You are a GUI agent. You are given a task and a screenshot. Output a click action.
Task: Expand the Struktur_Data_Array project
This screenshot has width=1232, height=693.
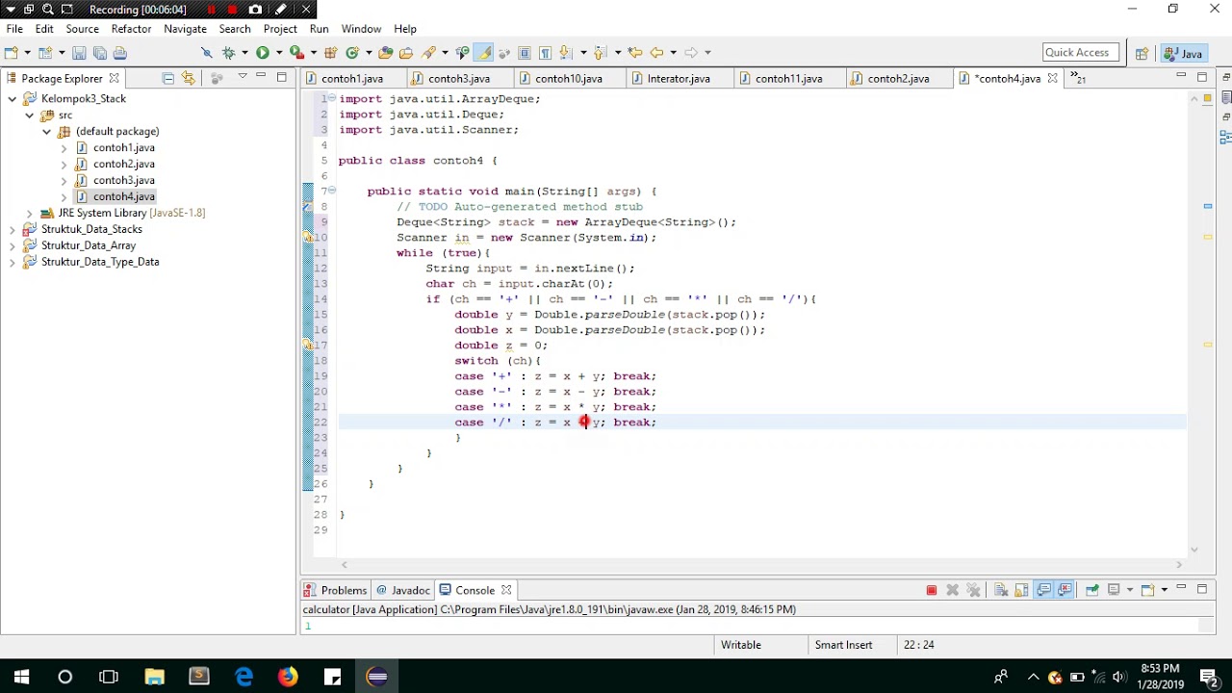(13, 245)
